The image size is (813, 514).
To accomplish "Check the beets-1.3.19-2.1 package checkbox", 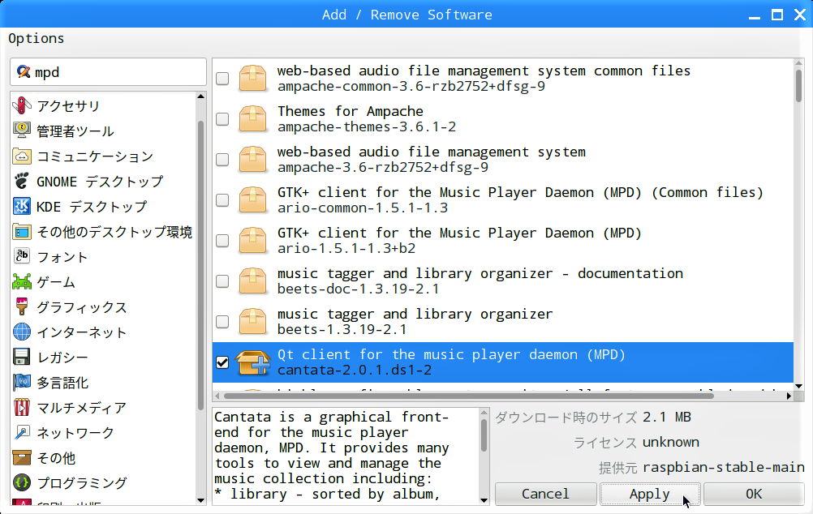I will (222, 321).
